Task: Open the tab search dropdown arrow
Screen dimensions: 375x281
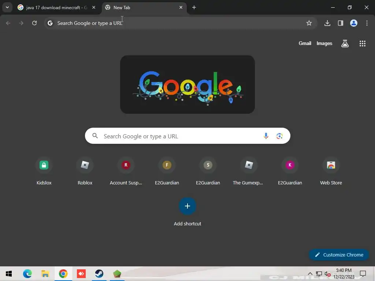Action: pos(7,7)
